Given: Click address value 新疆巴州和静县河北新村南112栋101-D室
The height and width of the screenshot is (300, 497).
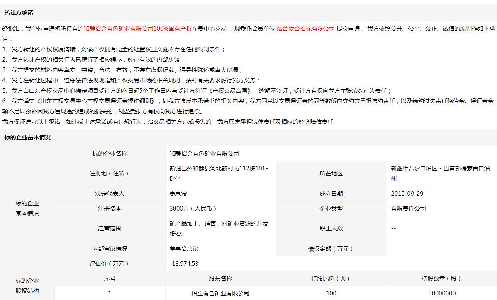Looking at the screenshot, I should 219,173.
